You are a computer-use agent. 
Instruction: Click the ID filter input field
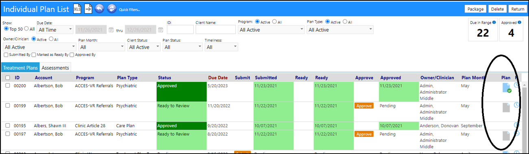[x=180, y=30]
